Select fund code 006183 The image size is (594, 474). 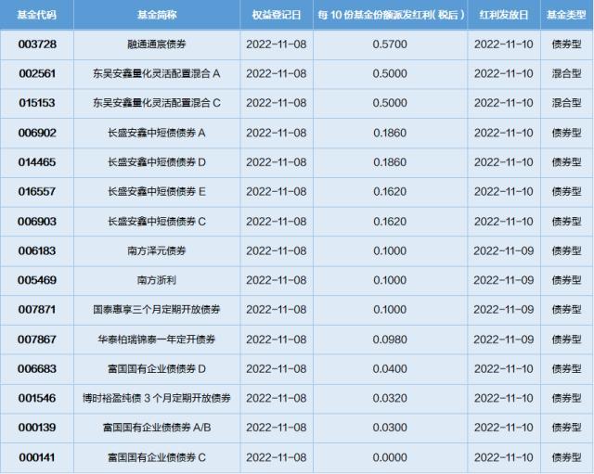37,250
